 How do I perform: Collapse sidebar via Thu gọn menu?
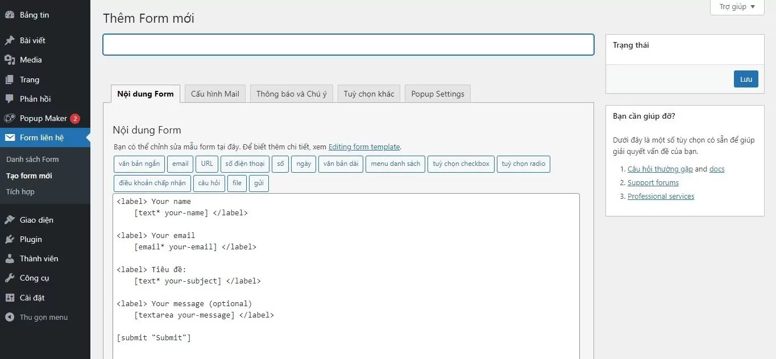coord(45,317)
